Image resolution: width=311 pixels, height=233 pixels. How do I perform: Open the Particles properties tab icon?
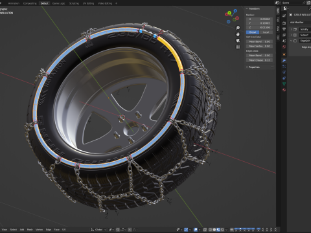point(284,66)
